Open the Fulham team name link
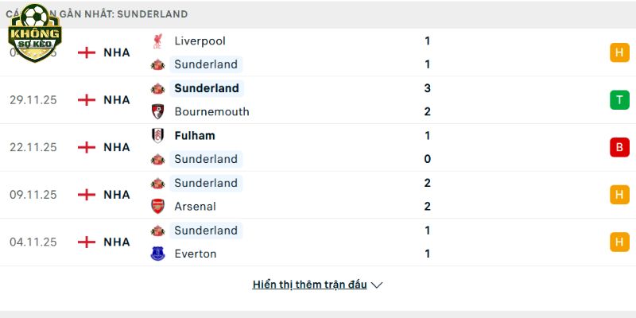The image size is (636, 318). [x=195, y=135]
